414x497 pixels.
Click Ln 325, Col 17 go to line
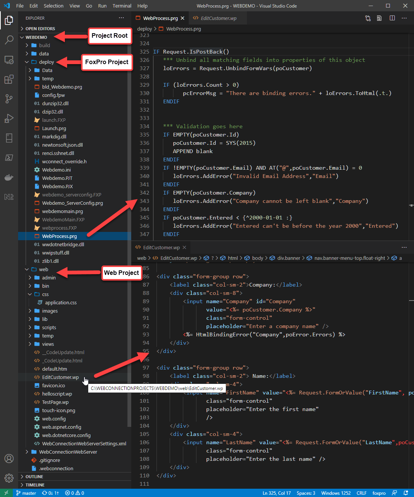(277, 493)
